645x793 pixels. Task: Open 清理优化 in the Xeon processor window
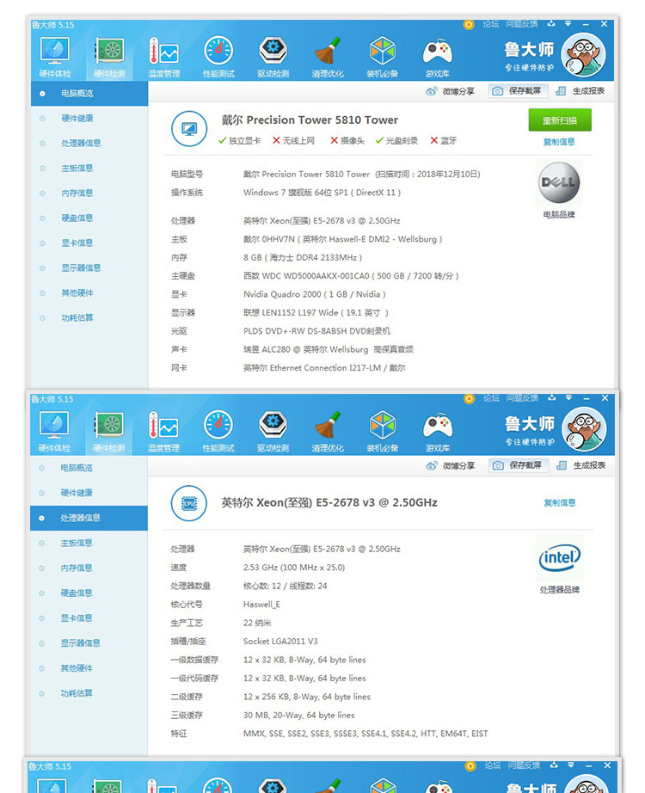[x=328, y=432]
